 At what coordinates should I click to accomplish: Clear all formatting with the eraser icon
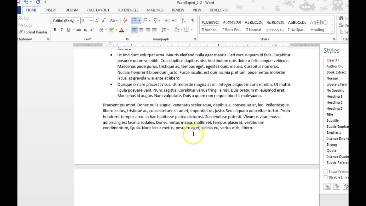[125, 21]
